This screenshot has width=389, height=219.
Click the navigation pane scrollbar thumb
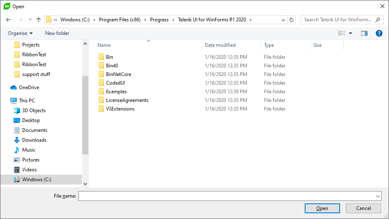[86, 115]
